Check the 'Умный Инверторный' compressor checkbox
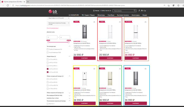 pos(48,52)
